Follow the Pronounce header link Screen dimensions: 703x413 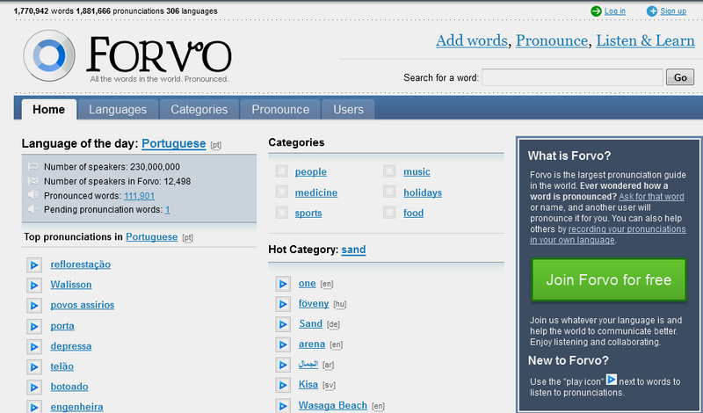coord(552,40)
